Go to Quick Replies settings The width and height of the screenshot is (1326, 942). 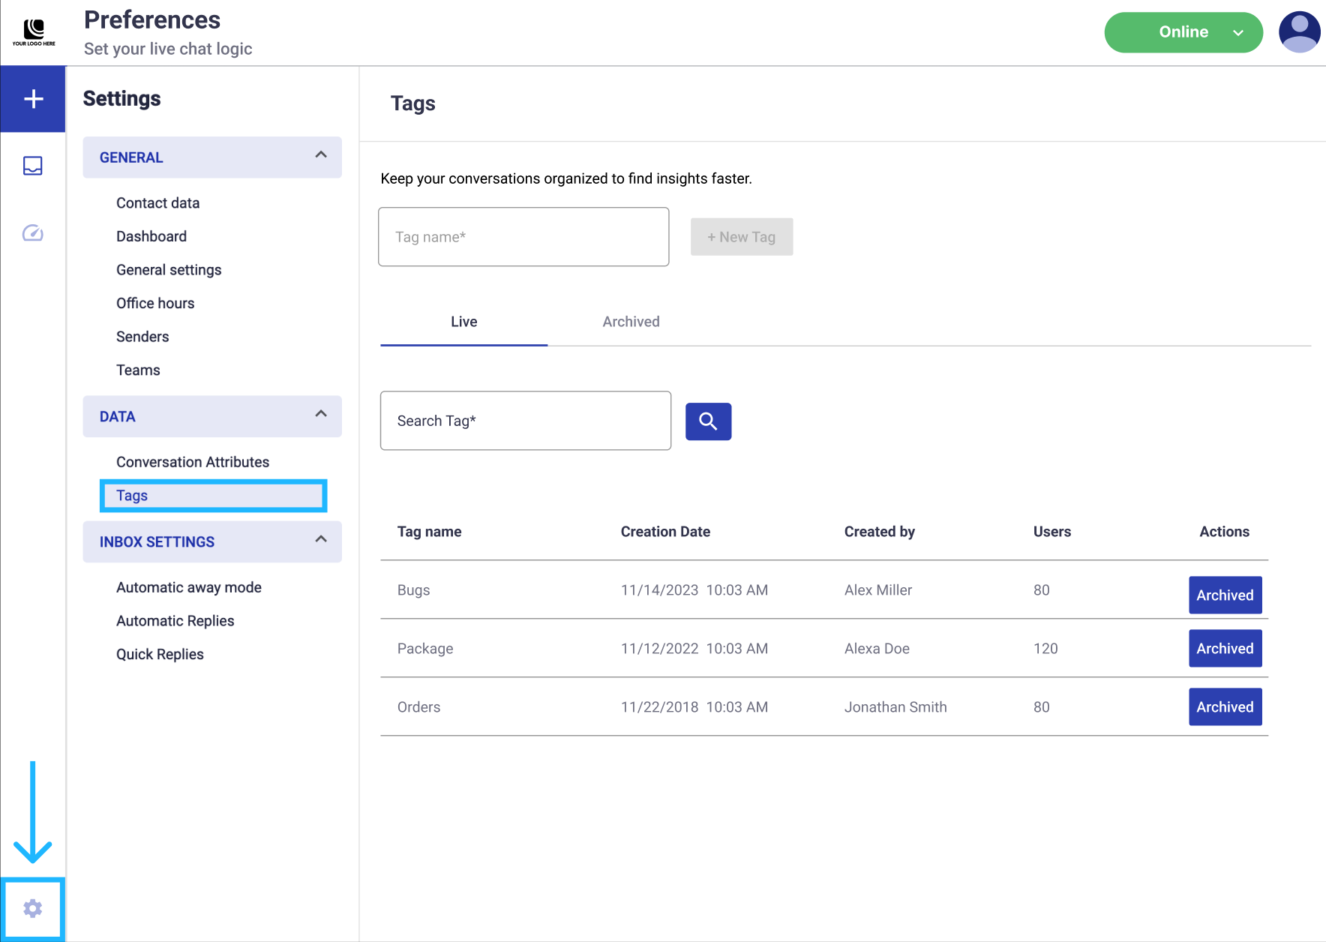tap(160, 654)
